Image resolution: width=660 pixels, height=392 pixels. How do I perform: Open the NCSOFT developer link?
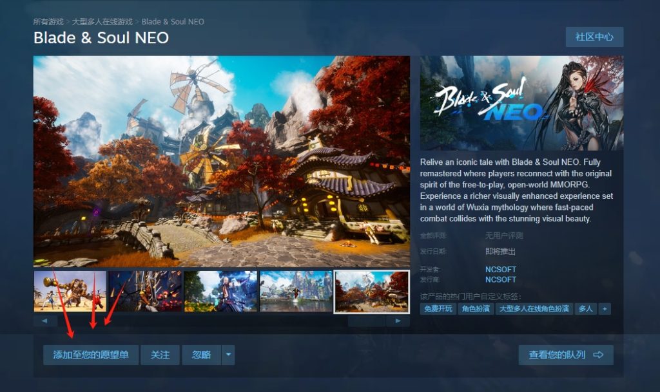click(x=500, y=269)
